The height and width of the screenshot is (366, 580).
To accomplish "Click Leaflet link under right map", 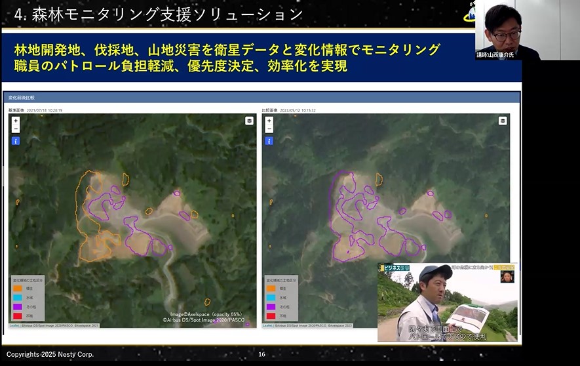I will point(267,325).
